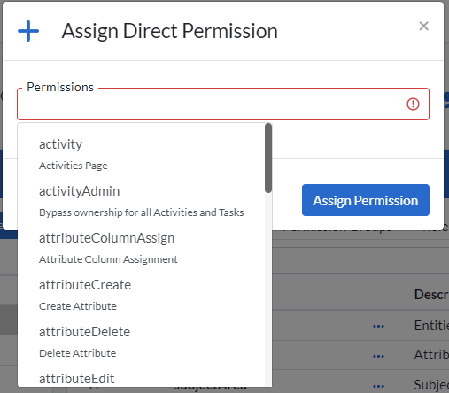Screen dimensions: 449x393
Task: Click the Assign Direct Permission title
Action: tap(170, 31)
